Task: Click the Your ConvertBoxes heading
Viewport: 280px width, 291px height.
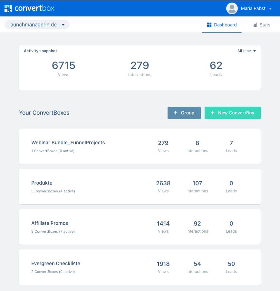Action: (44, 113)
